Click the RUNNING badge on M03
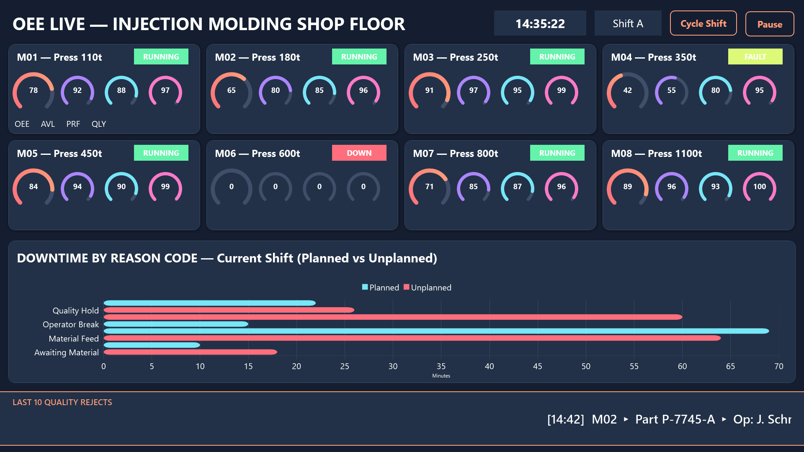The height and width of the screenshot is (452, 804). point(557,56)
